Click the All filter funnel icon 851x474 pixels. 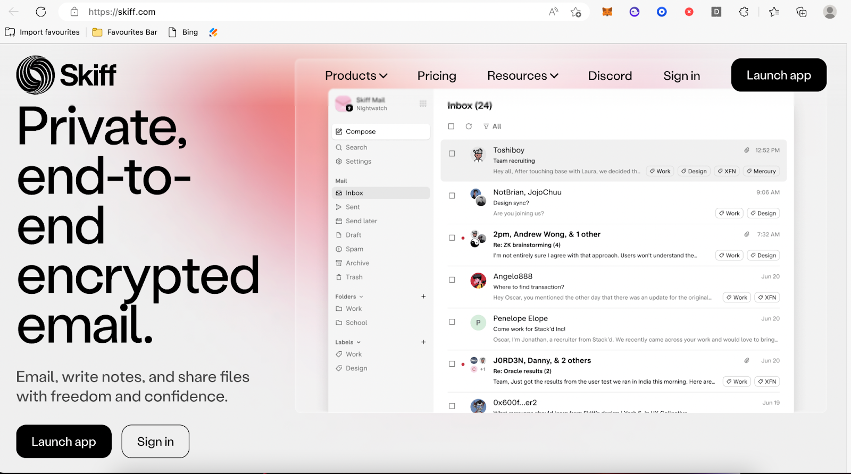tap(486, 126)
